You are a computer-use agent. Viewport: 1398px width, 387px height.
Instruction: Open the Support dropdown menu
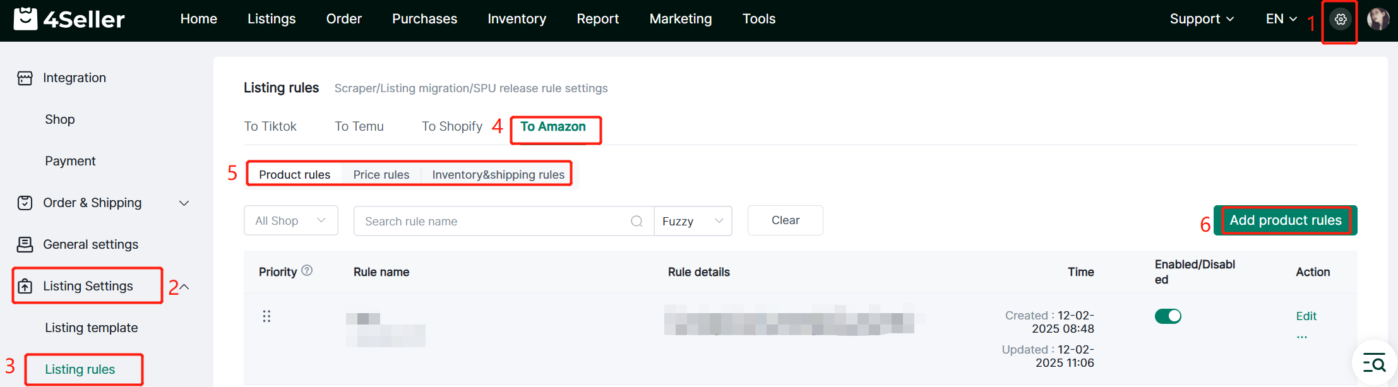pyautogui.click(x=1201, y=20)
